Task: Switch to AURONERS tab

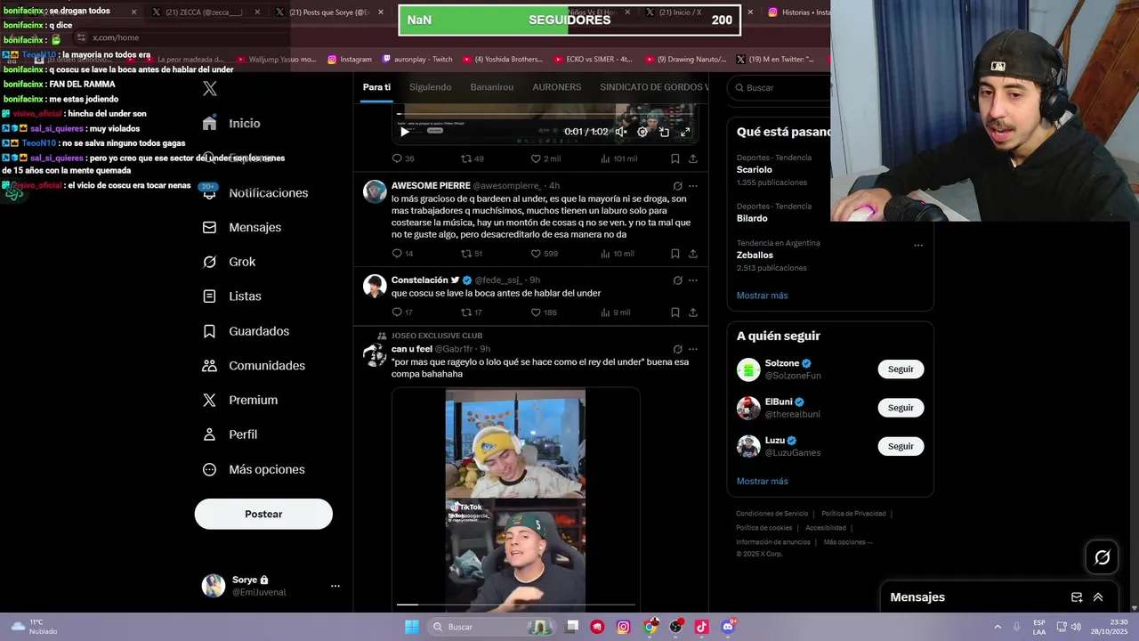Action: pyautogui.click(x=557, y=87)
